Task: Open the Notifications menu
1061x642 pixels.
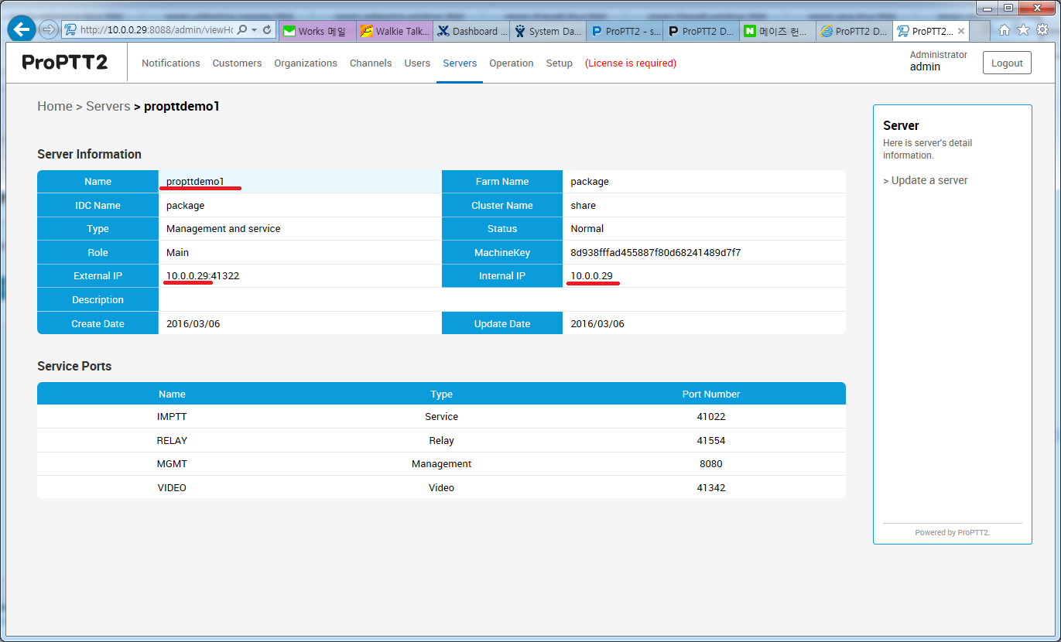Action: tap(170, 63)
